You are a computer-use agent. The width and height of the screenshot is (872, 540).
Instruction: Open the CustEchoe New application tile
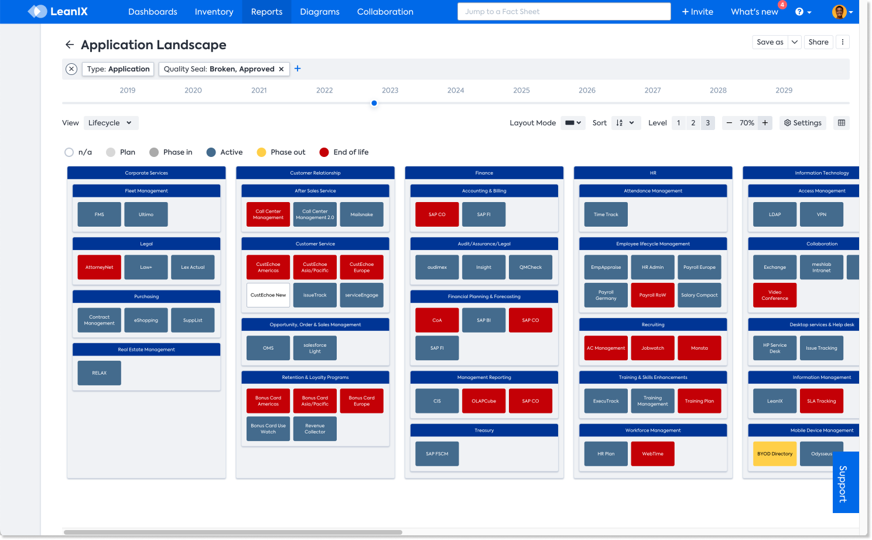268,295
